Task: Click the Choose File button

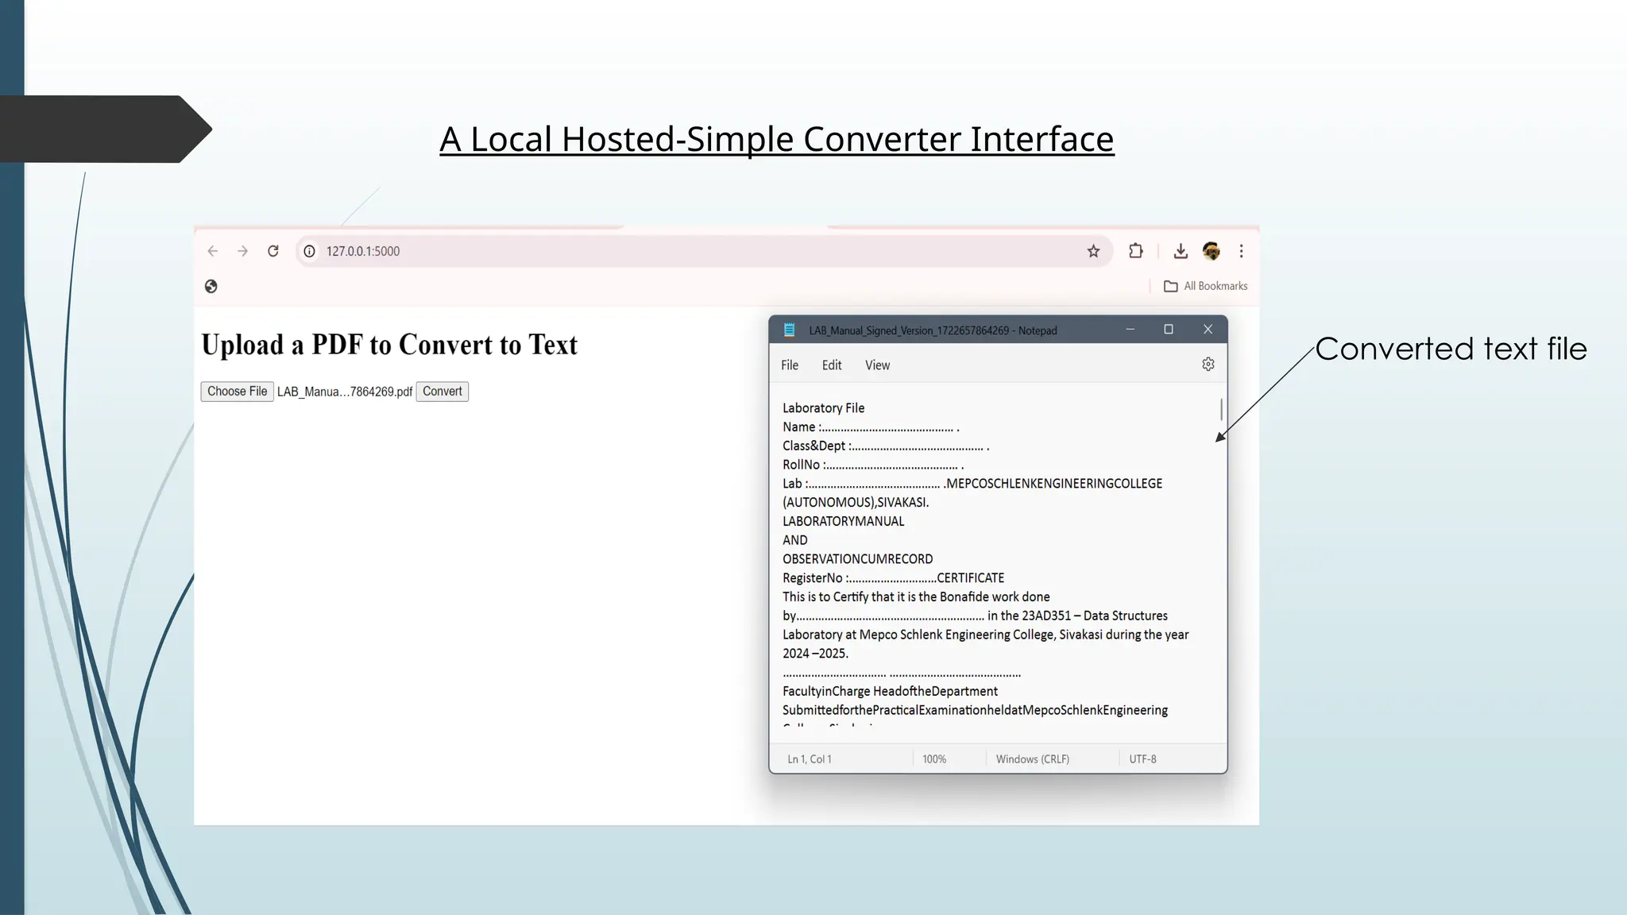Action: 237,392
